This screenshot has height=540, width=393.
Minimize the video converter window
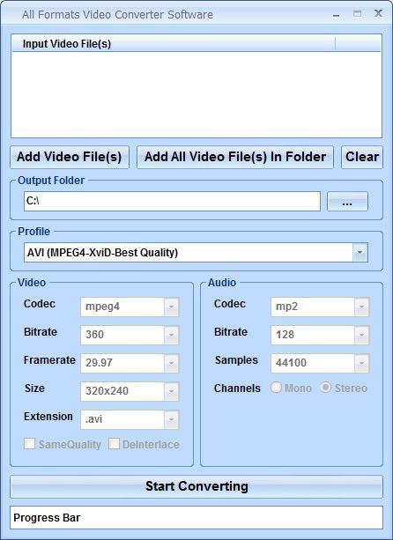pyautogui.click(x=337, y=14)
